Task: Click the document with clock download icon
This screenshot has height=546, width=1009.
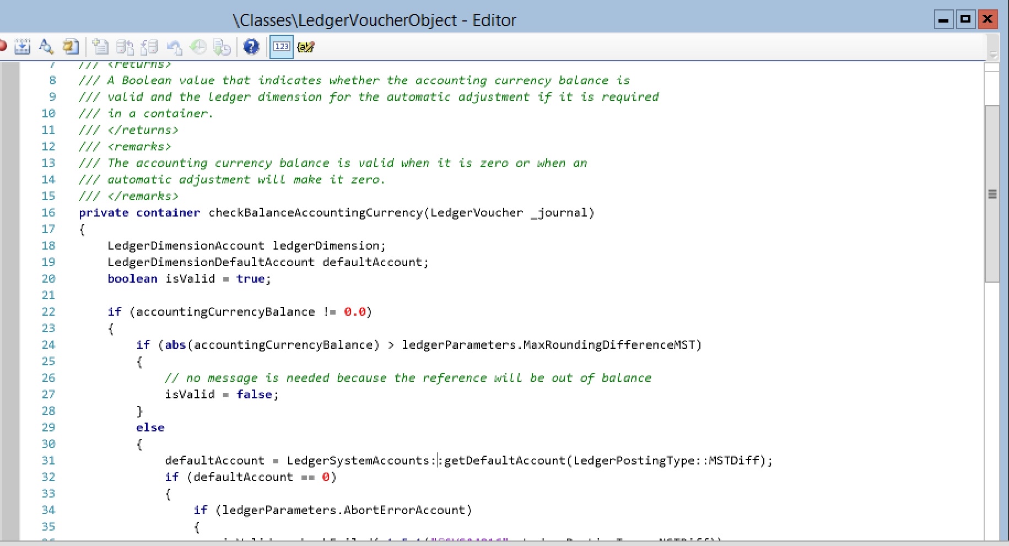Action: [222, 47]
